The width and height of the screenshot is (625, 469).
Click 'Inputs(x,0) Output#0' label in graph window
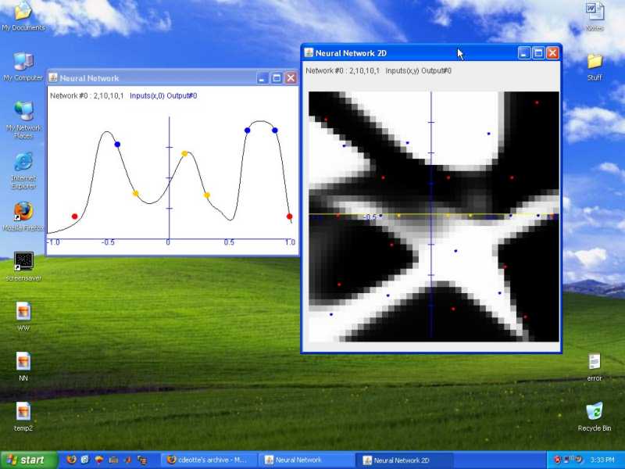163,95
